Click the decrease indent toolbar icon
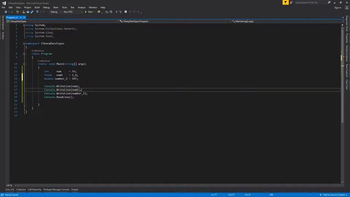This screenshot has width=350, height=197. tap(116, 12)
